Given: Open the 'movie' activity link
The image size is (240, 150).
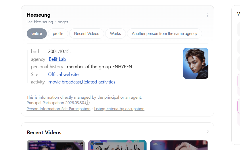Looking at the screenshot, I should pos(55,82).
